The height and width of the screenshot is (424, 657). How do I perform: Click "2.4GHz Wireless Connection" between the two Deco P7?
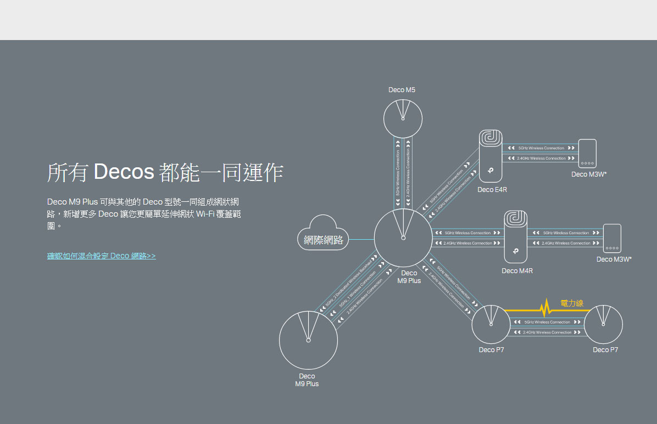click(547, 332)
